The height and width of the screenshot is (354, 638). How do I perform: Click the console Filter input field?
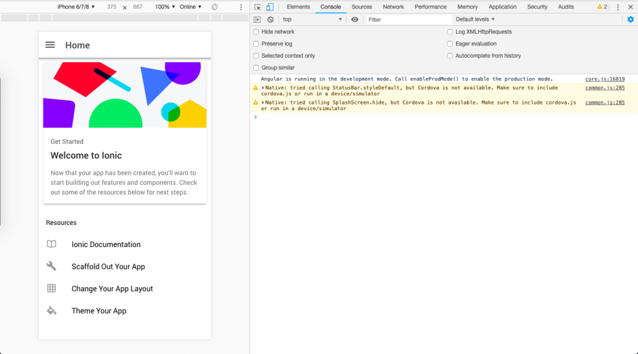[x=408, y=19]
